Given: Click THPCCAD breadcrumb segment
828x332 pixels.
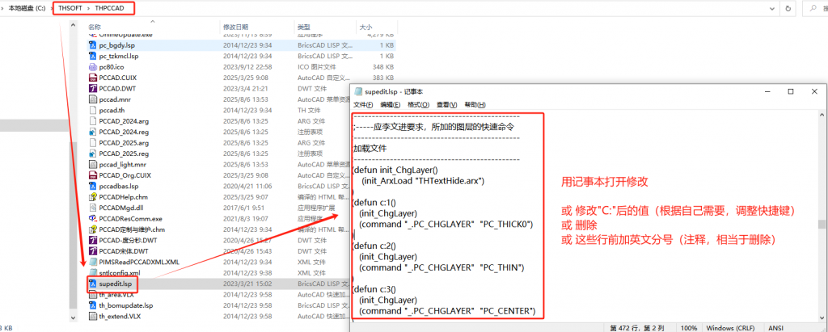Looking at the screenshot, I should click(x=112, y=8).
